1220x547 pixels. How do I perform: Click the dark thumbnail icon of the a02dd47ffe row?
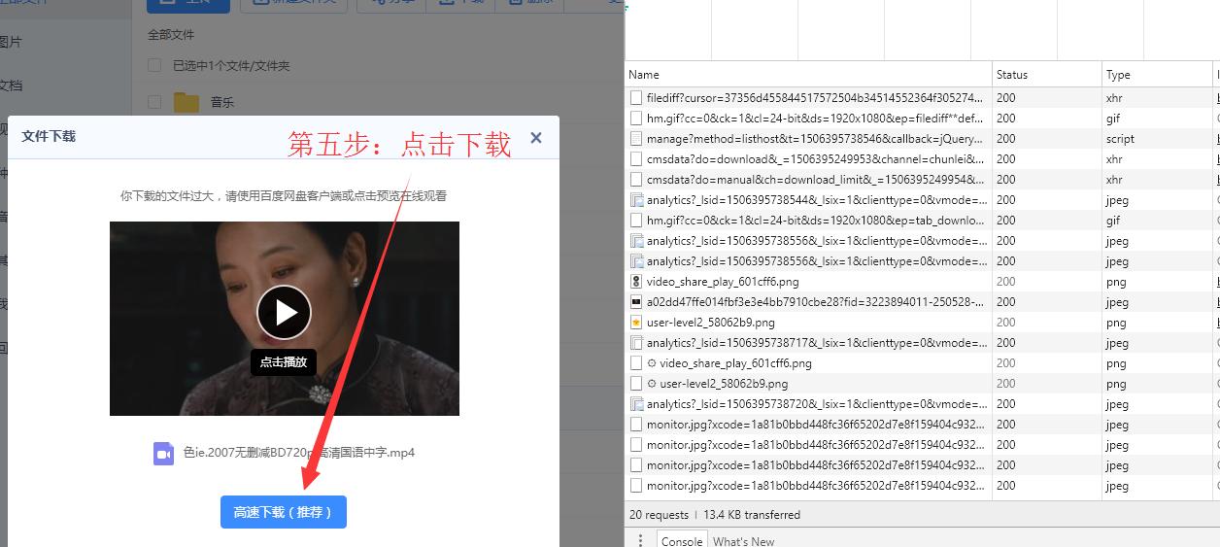[x=636, y=302]
